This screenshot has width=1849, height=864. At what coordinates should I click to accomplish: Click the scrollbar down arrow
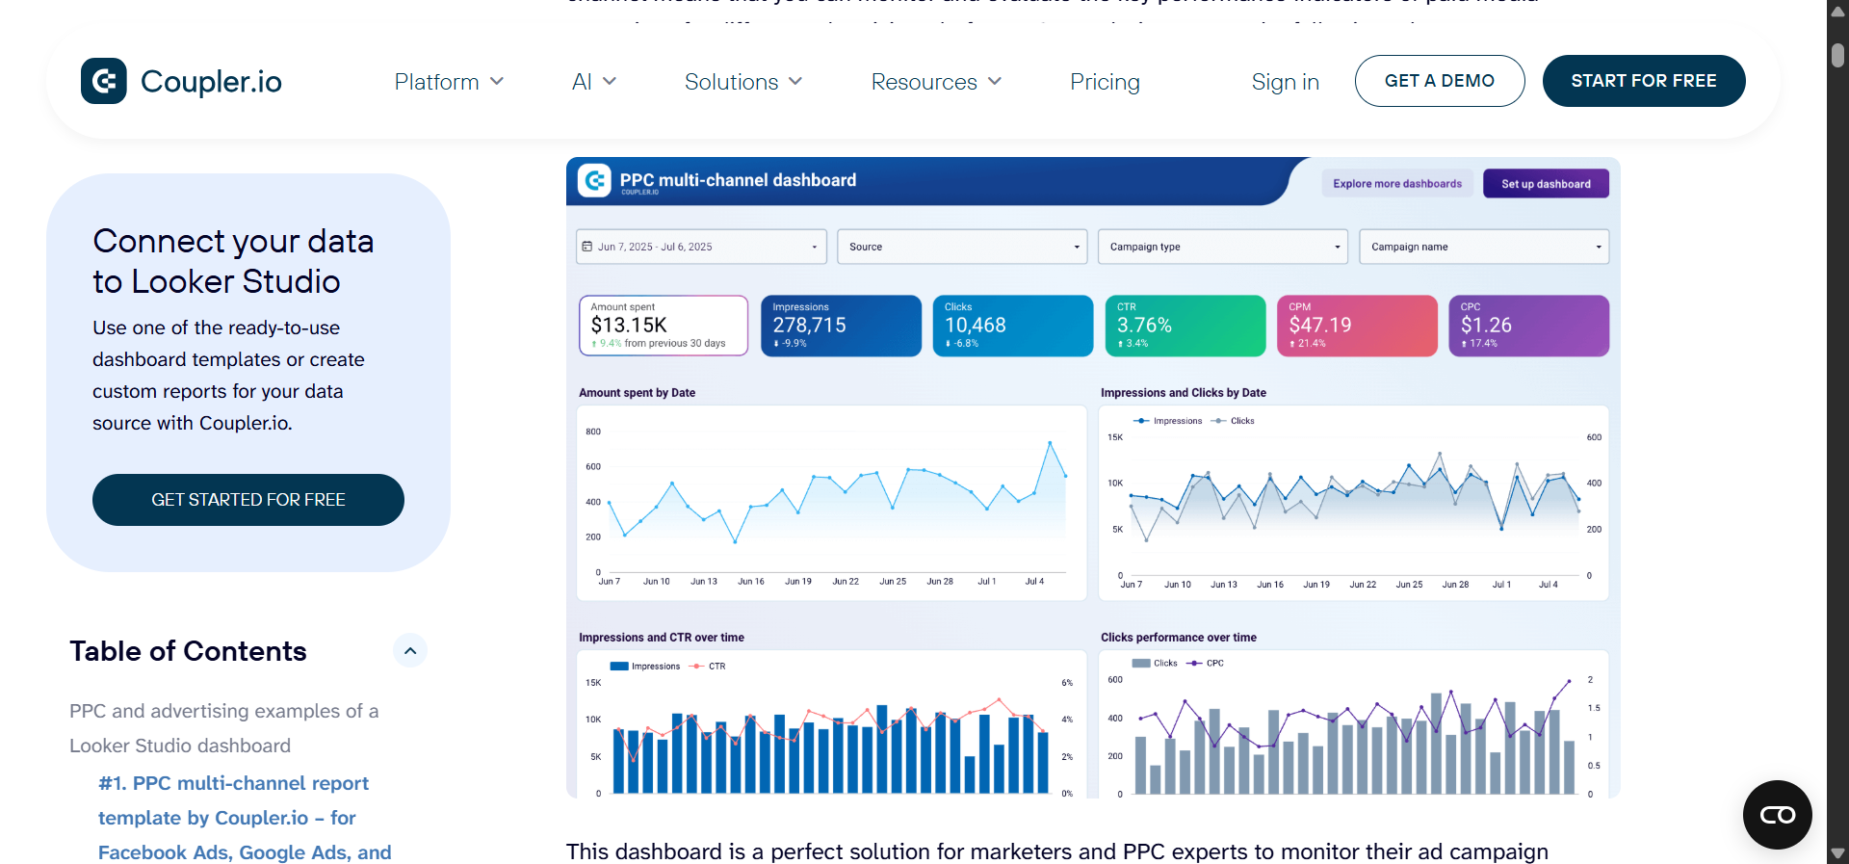[1837, 853]
